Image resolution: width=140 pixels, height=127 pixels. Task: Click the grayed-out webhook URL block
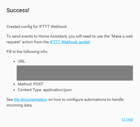75,73
